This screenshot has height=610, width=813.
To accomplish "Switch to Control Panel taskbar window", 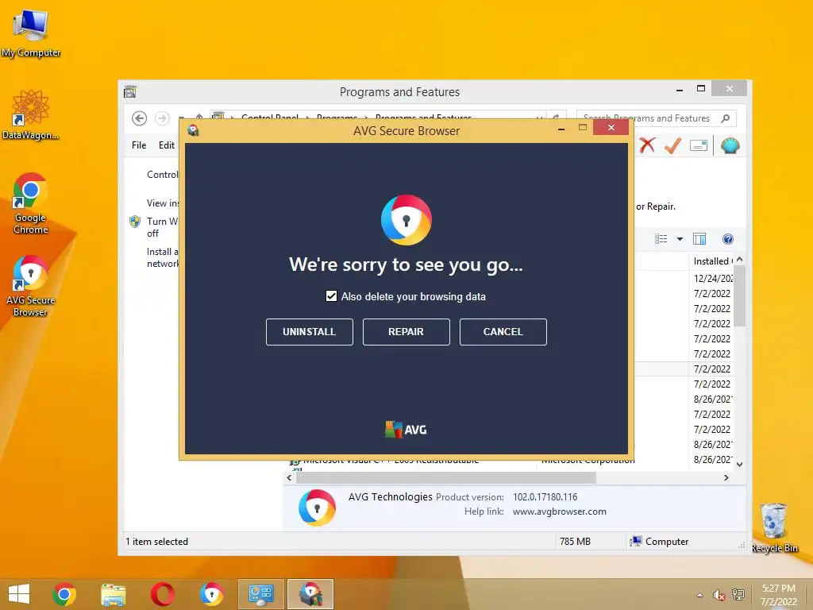I will [260, 594].
